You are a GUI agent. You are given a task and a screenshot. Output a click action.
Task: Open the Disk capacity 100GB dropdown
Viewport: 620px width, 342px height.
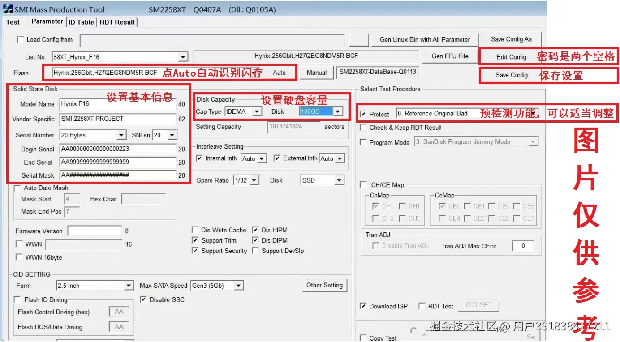tap(338, 111)
